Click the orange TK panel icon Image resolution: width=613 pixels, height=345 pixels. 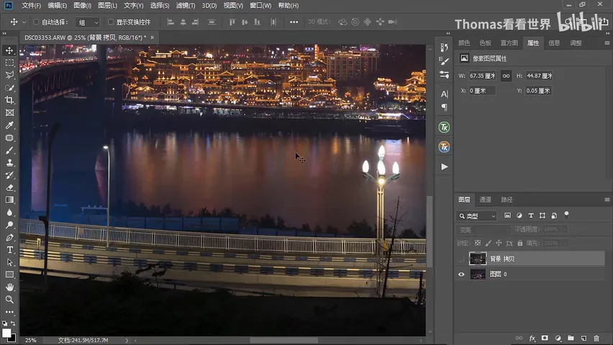pos(444,147)
